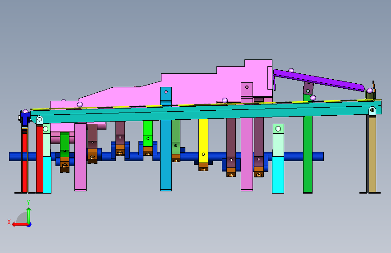The width and height of the screenshot is (391, 253).
Task: Select the rightmost cyan post
Action: pos(278,174)
